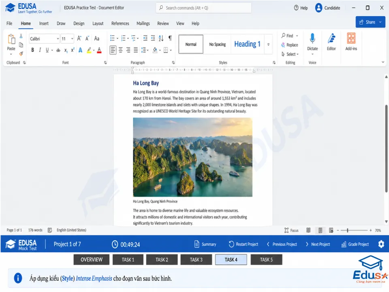Click the Ha Long Bay photo

[192, 157]
